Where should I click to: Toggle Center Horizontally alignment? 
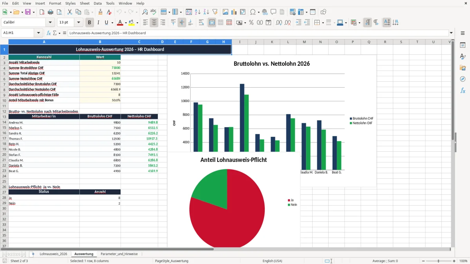pos(154,23)
